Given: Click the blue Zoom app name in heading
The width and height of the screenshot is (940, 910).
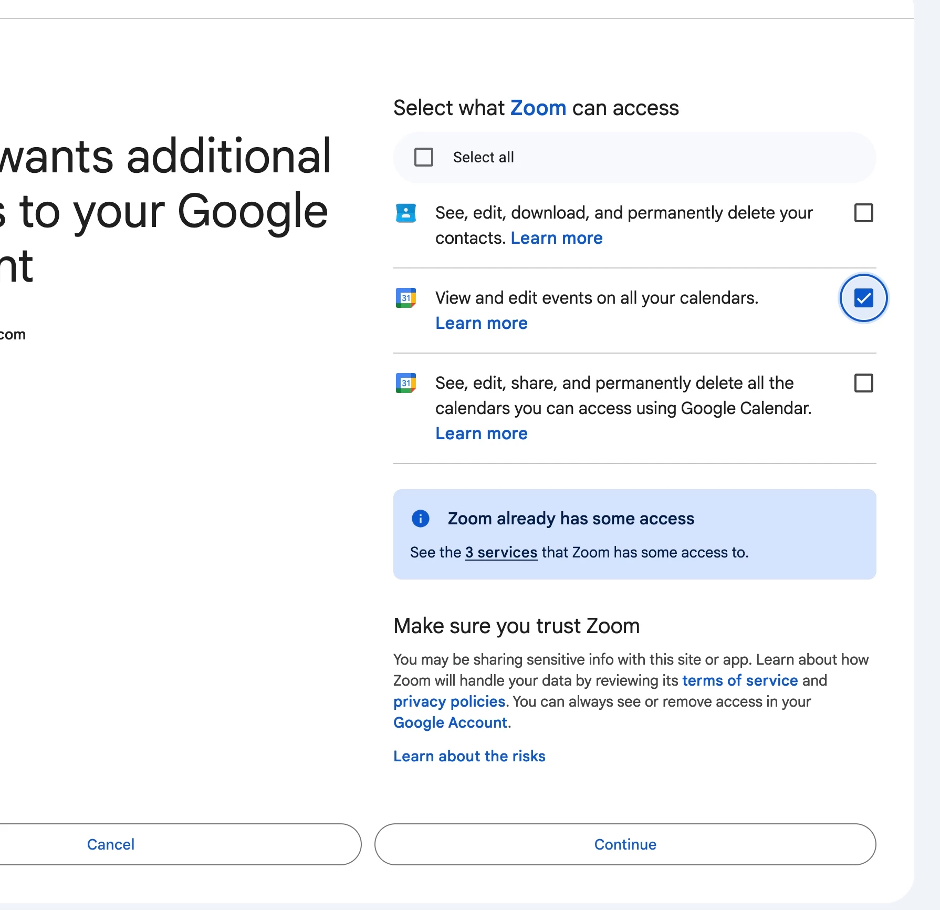Looking at the screenshot, I should [538, 108].
